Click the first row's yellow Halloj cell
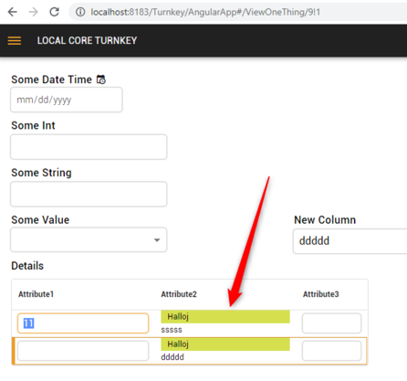The width and height of the screenshot is (407, 381). click(225, 317)
